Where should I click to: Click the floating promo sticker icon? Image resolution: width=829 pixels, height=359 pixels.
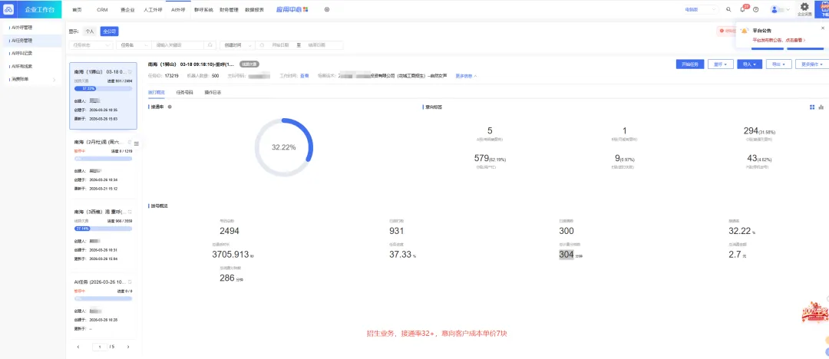pyautogui.click(x=814, y=311)
